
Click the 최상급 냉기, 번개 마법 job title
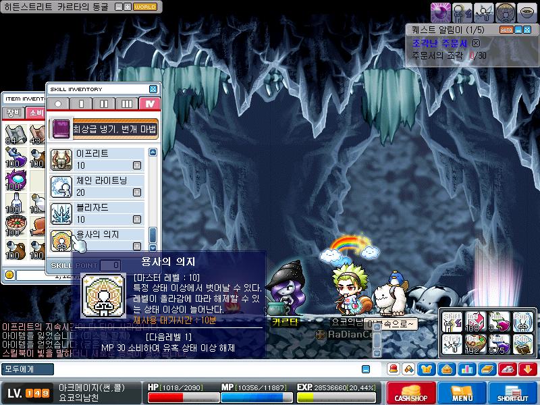pos(114,129)
